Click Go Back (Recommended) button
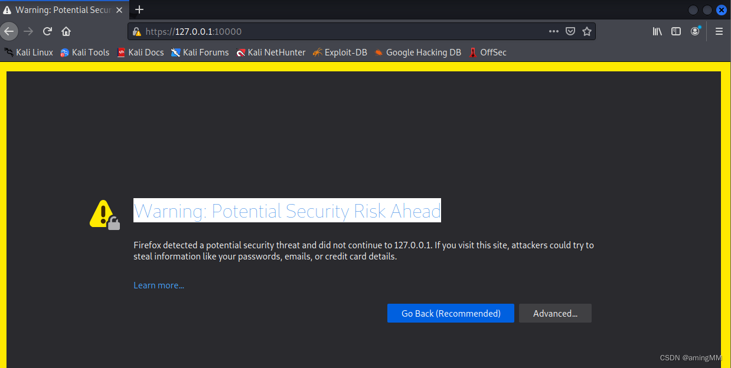The height and width of the screenshot is (368, 731). [451, 313]
